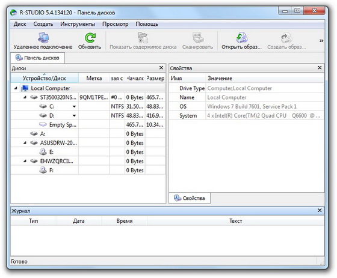Close the Журнал panel
This screenshot has width=337, height=278.
pos(320,210)
